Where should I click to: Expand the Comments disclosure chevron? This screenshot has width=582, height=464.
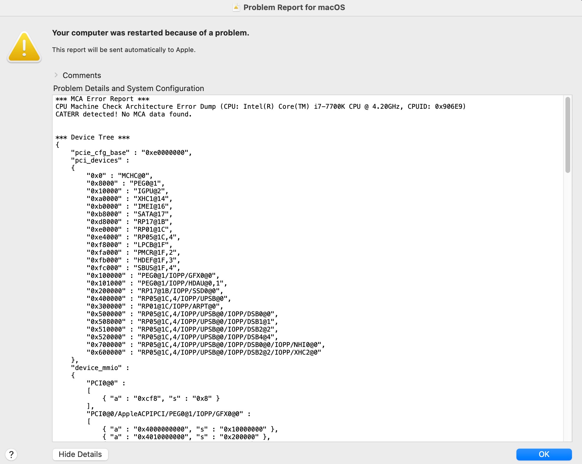(x=56, y=75)
